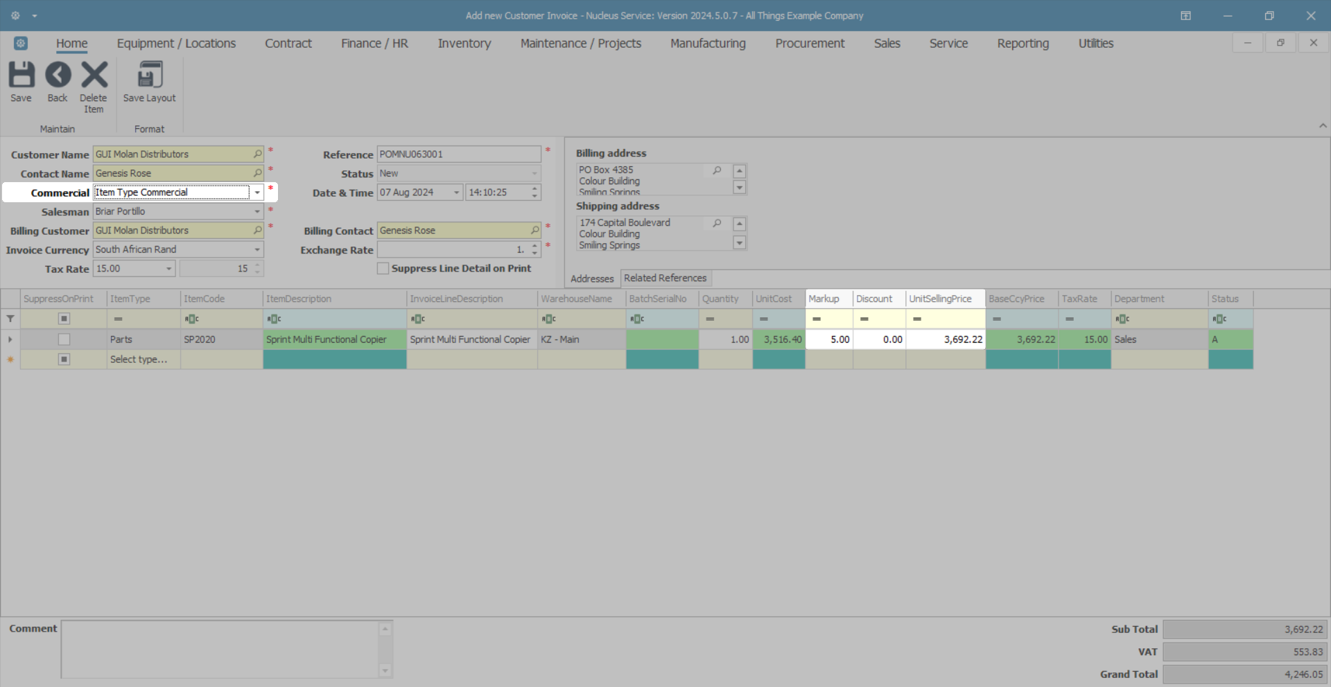
Task: Open the Finance / HR tab
Action: 374,43
